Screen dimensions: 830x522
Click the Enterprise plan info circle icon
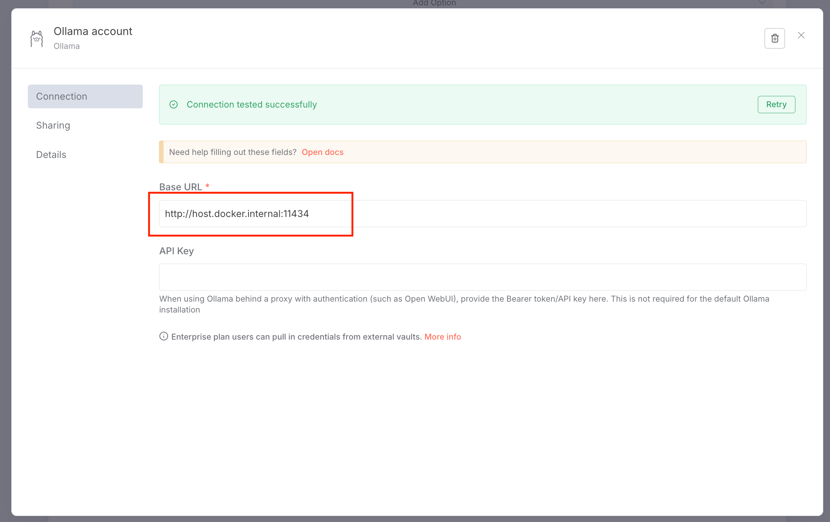point(164,336)
